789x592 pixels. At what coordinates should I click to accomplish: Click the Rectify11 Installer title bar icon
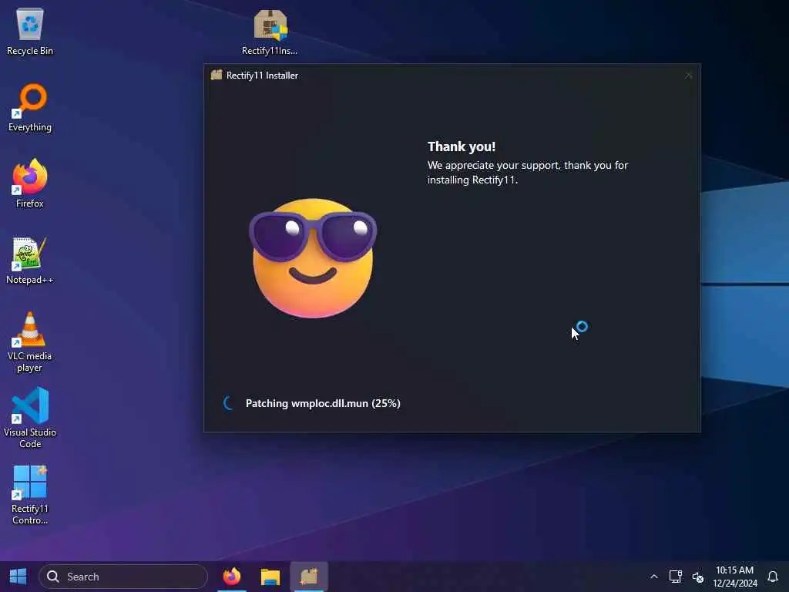coord(217,75)
